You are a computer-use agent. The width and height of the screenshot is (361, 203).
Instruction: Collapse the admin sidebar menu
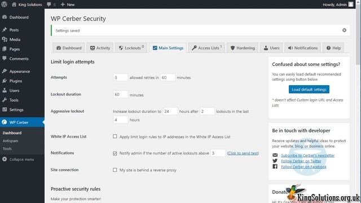[x=21, y=159]
